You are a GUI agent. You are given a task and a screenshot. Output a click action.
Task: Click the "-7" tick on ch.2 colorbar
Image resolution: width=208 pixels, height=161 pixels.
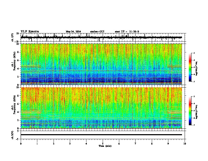pyautogui.click(x=194, y=125)
